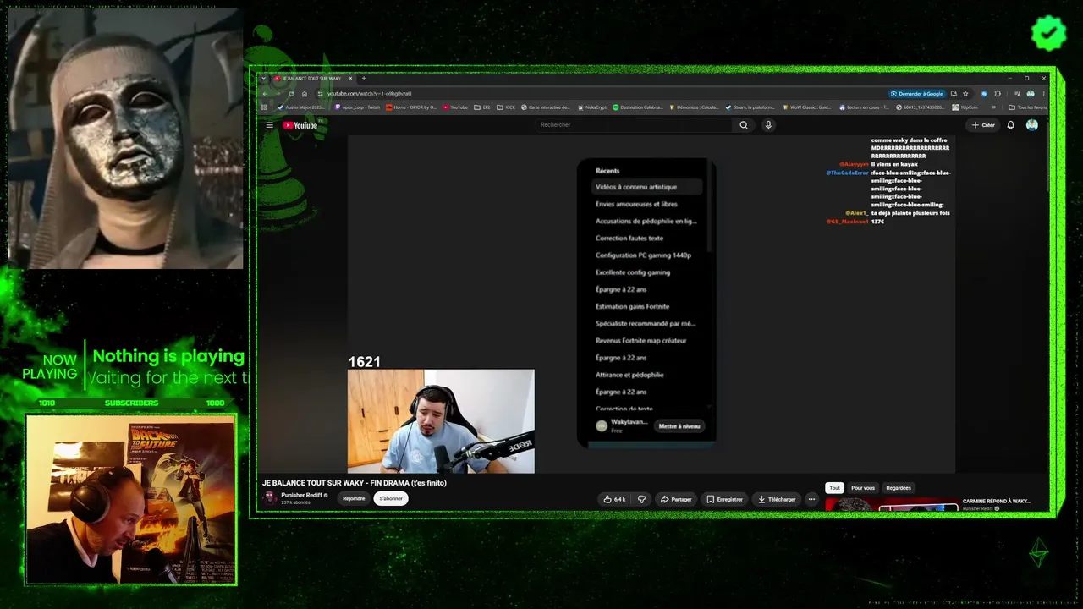
Task: Open the YouTube hamburger guide menu
Action: click(x=270, y=125)
